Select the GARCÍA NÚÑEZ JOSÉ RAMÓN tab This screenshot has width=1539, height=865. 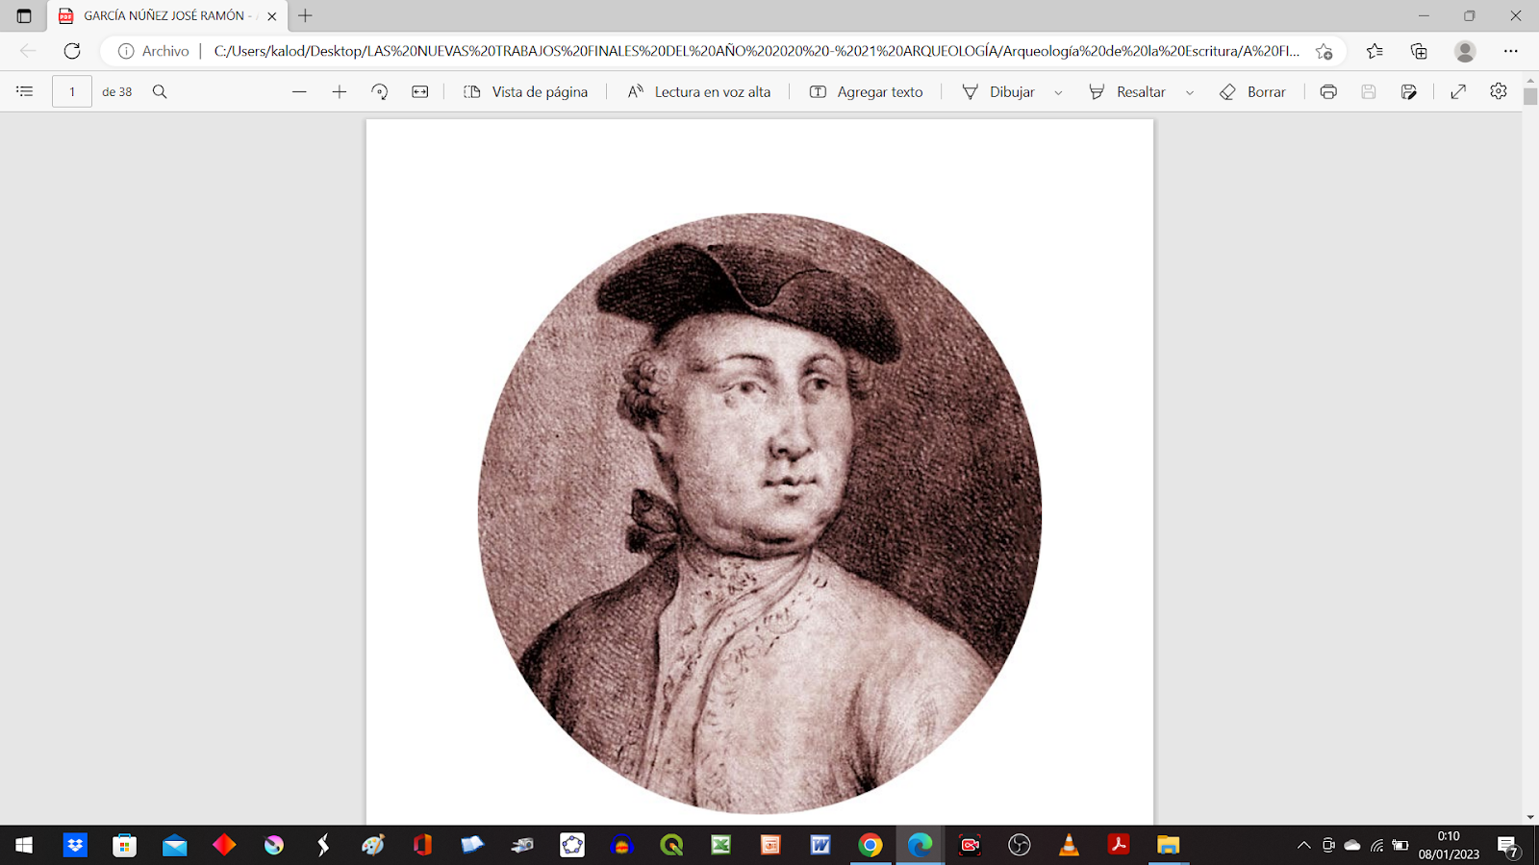167,16
